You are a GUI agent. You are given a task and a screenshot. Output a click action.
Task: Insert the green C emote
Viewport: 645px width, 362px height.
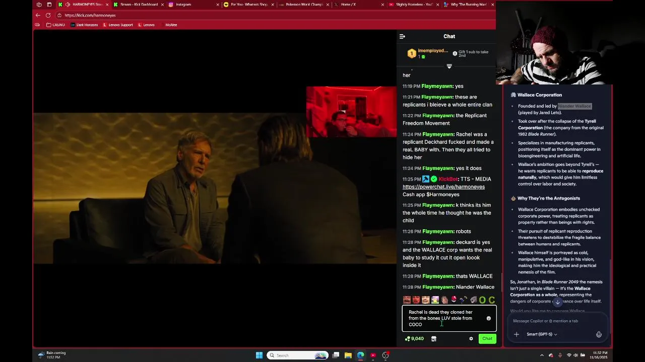491,300
